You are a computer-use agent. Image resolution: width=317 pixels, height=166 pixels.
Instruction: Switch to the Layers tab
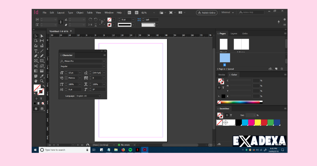pyautogui.click(x=234, y=33)
